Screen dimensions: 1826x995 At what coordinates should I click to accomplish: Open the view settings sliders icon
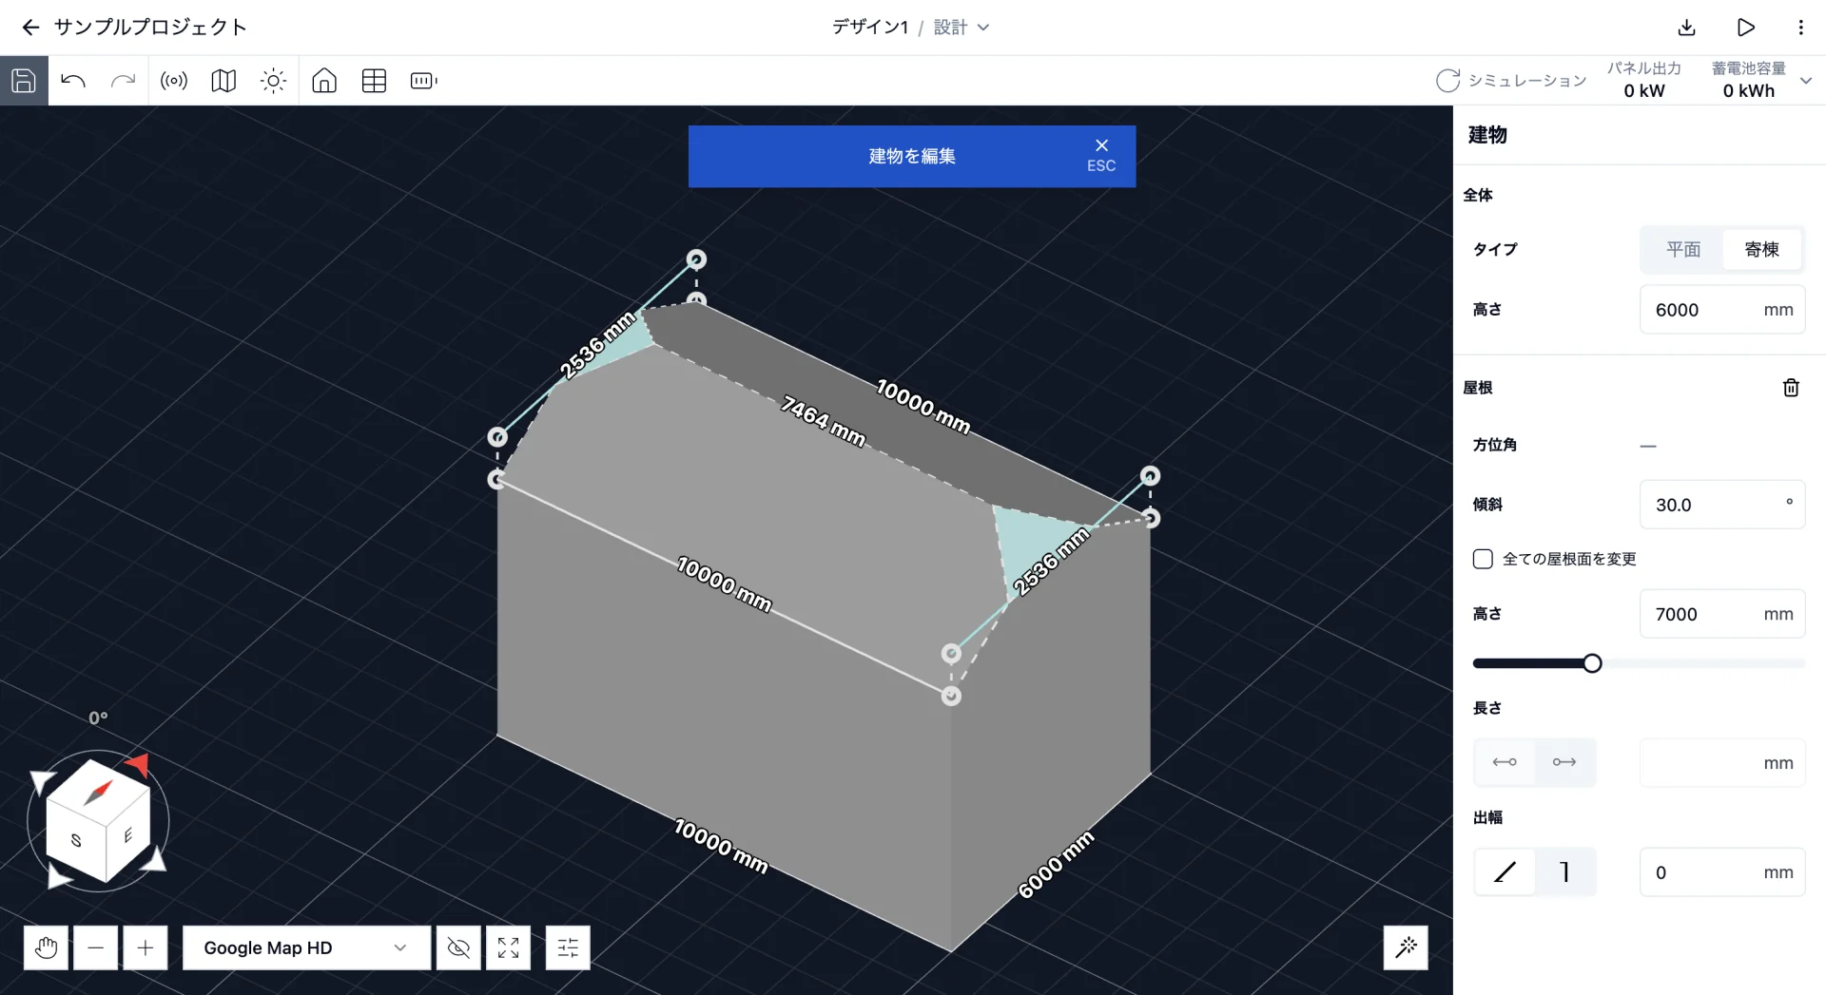click(x=568, y=947)
